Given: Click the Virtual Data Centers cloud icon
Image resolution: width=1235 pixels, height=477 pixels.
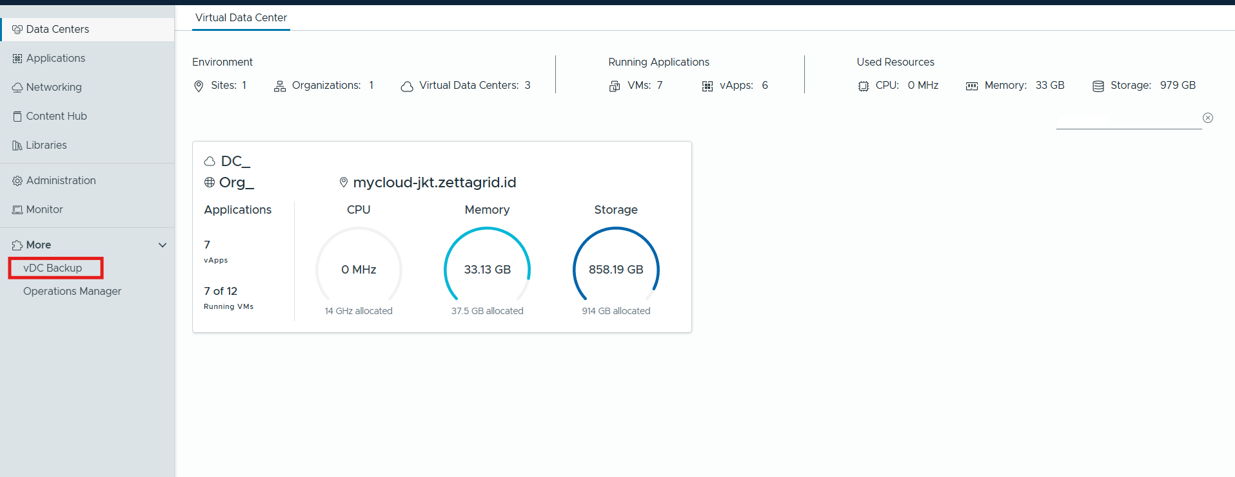Looking at the screenshot, I should click(x=407, y=86).
